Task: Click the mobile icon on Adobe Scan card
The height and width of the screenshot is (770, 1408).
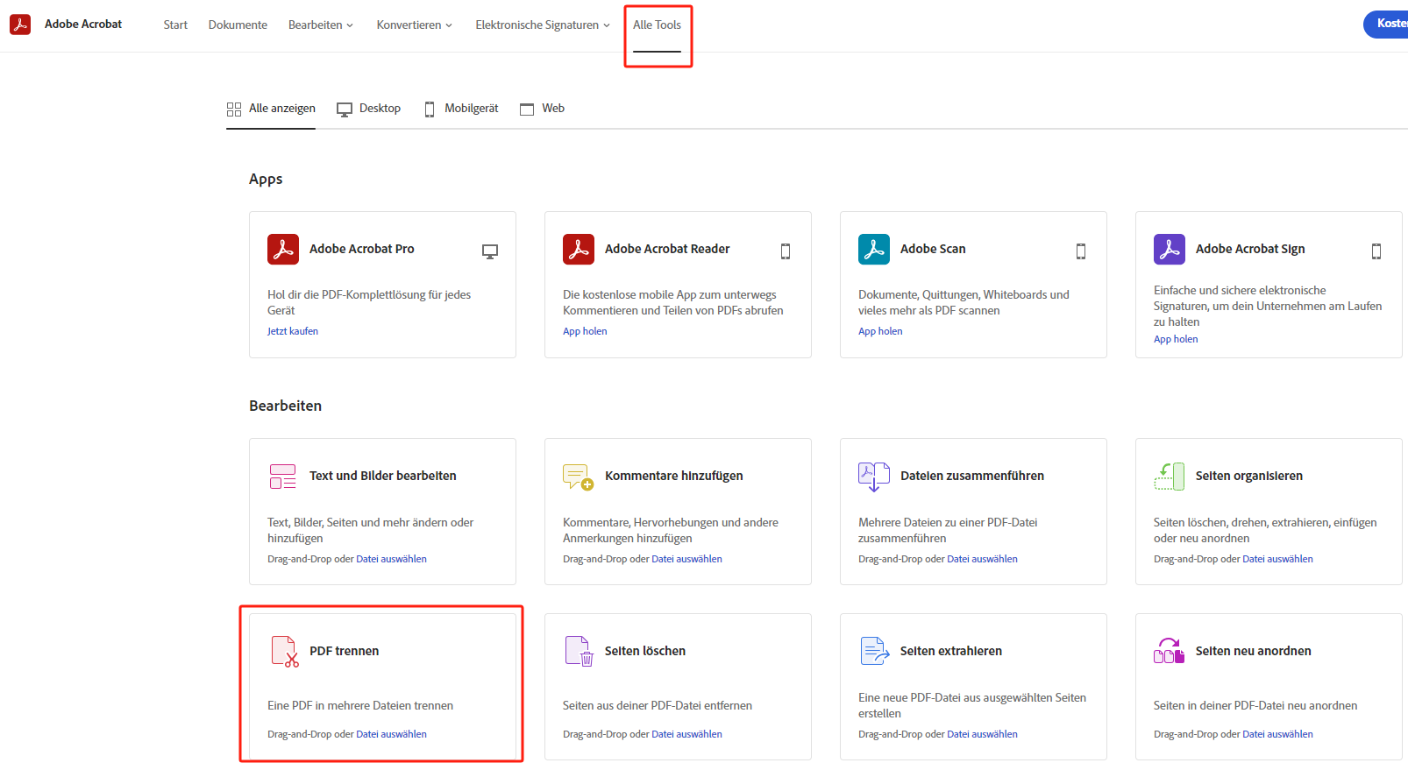Action: [x=1081, y=251]
